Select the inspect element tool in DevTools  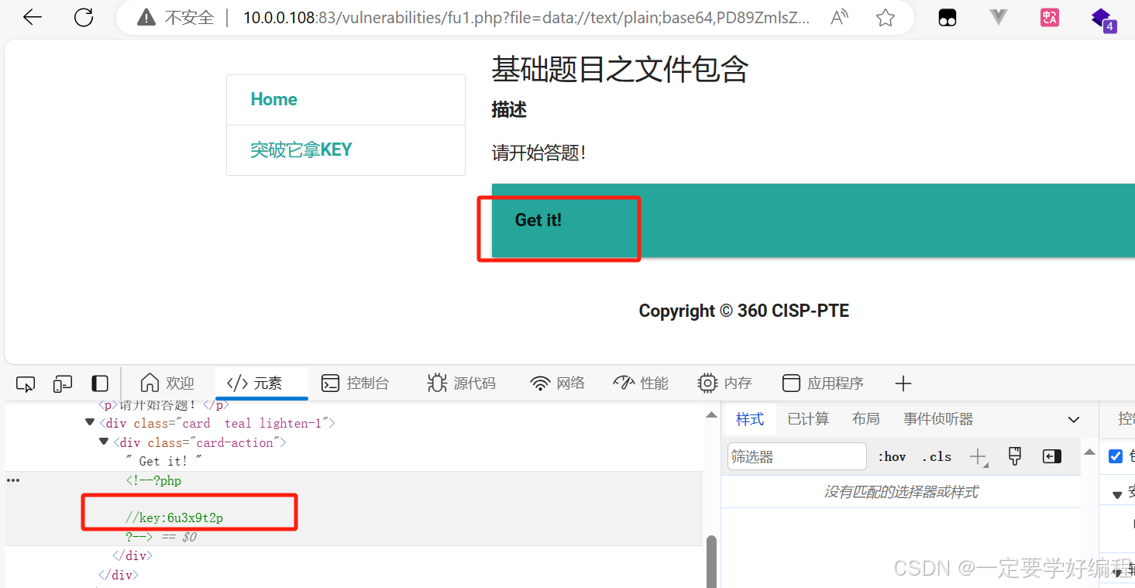25,383
